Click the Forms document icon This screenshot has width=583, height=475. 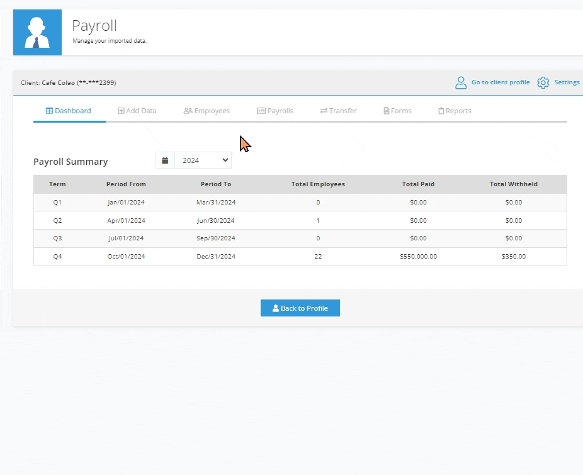point(387,111)
